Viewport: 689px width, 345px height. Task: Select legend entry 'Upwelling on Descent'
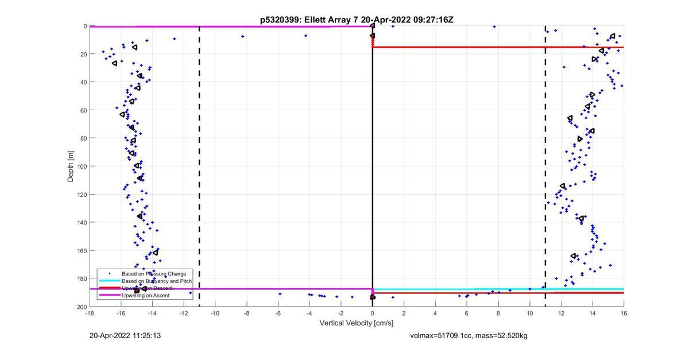coord(148,288)
